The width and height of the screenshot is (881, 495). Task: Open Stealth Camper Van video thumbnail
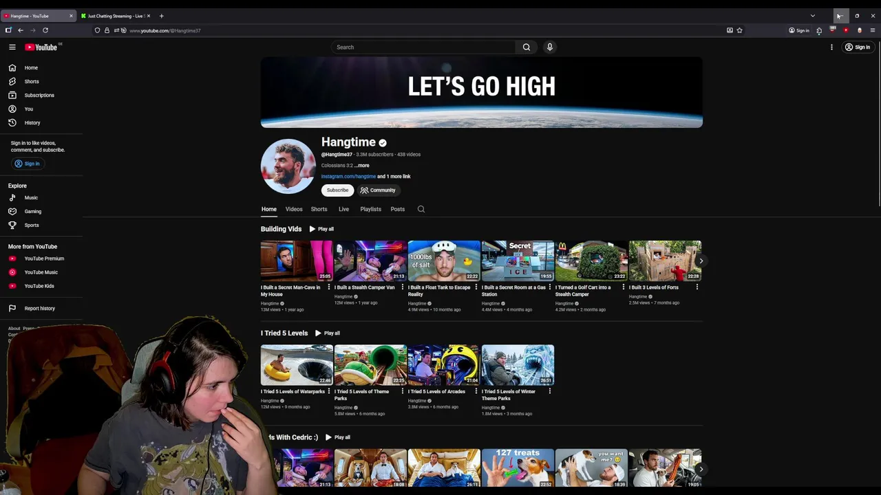[x=370, y=261]
